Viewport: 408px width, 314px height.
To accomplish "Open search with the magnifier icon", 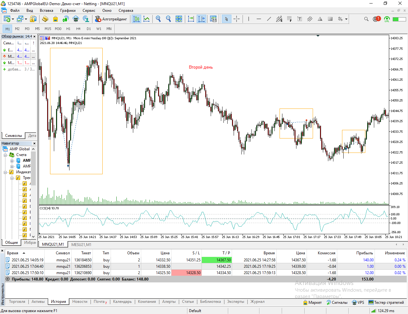I will (366, 19).
